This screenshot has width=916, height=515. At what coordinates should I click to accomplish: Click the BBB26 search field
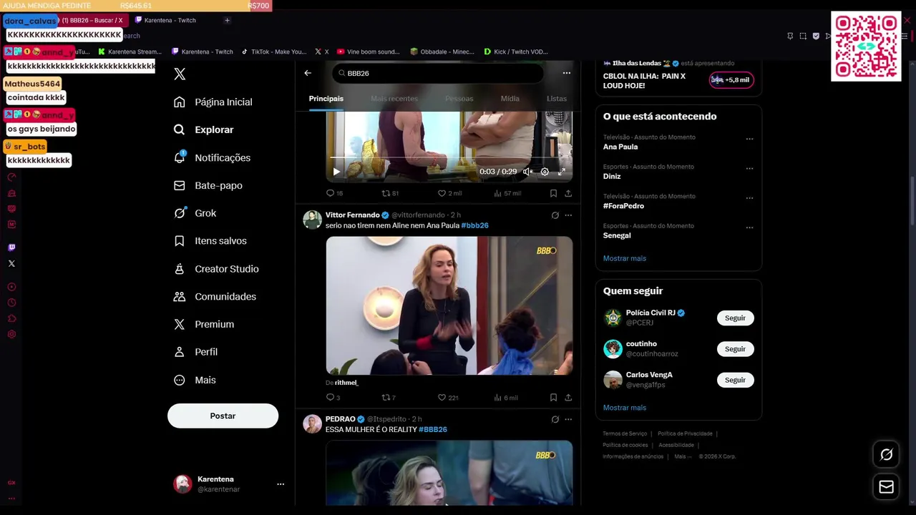coord(438,73)
